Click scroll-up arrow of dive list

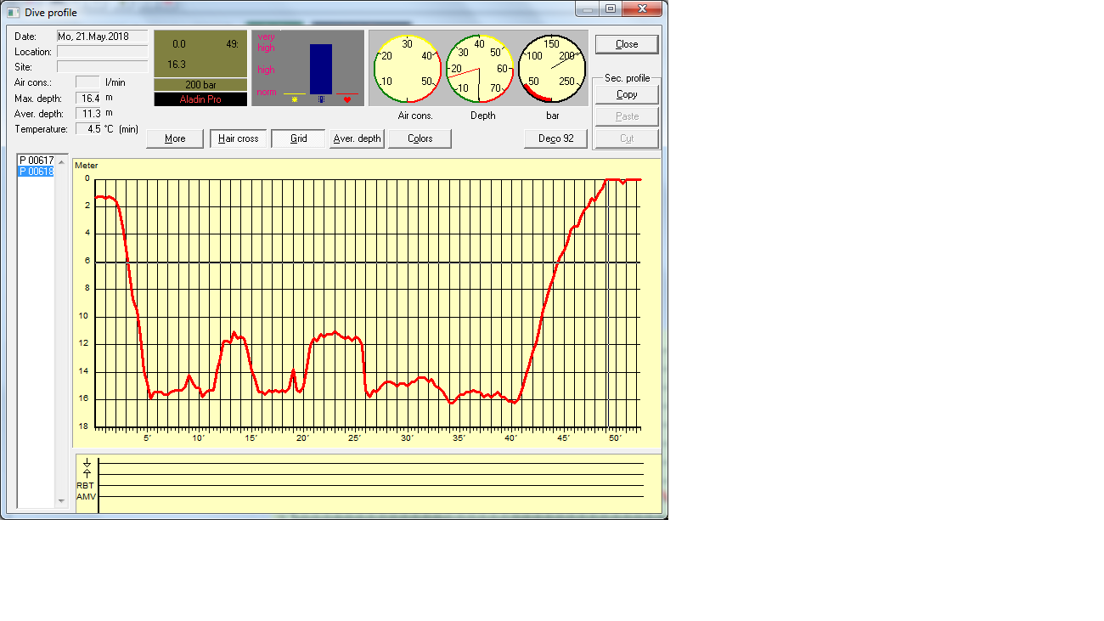tap(61, 161)
